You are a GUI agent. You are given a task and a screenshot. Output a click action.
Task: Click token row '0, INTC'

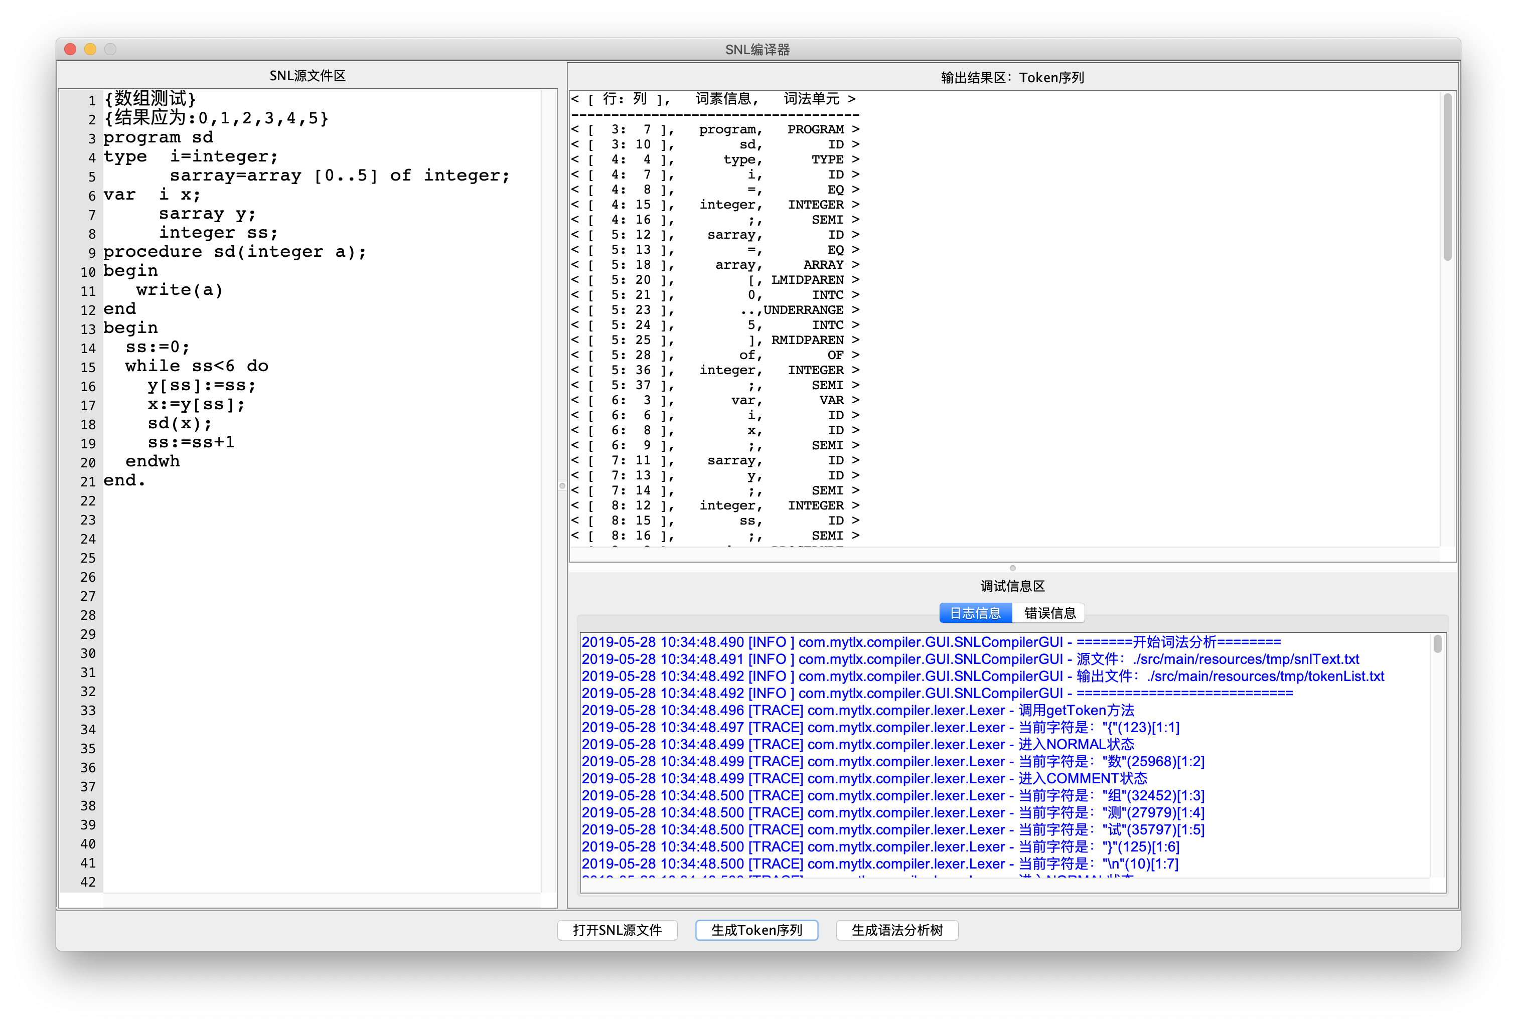(715, 294)
